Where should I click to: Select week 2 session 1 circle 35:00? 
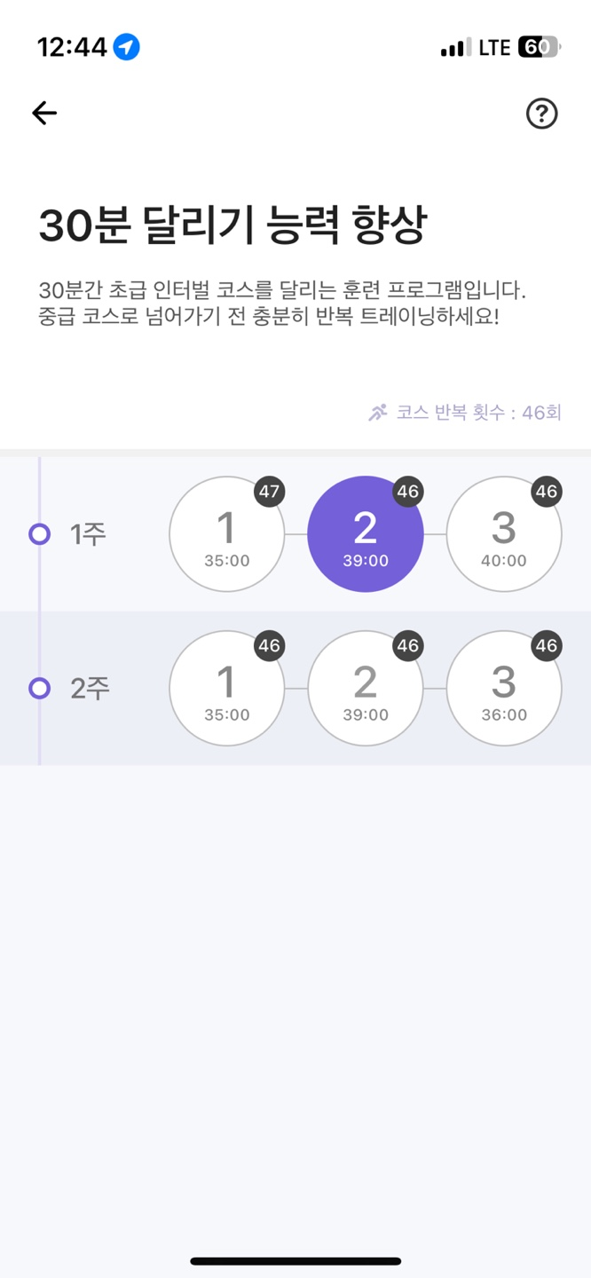[227, 689]
